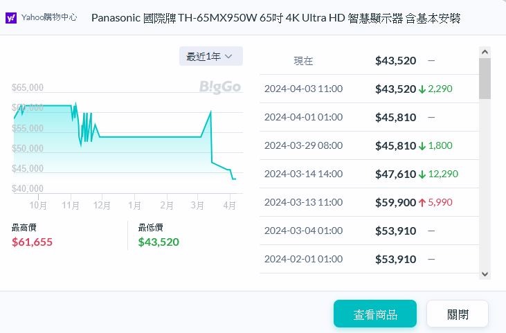Click the Panasonic TH-65MX950W product title
Image resolution: width=506 pixels, height=333 pixels.
[275, 17]
